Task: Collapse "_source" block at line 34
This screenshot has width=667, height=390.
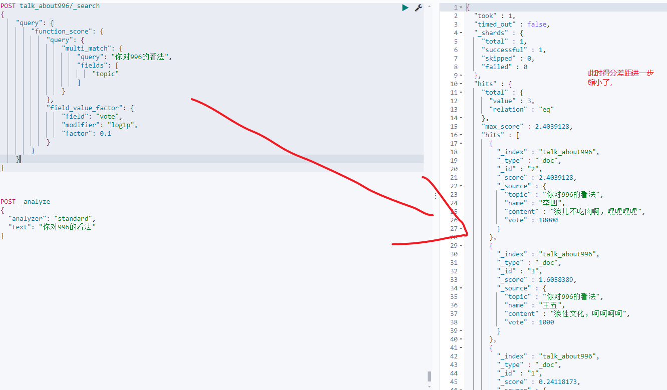Action: pyautogui.click(x=461, y=288)
